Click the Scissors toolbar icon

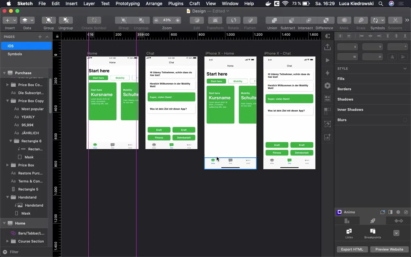(x=395, y=20)
